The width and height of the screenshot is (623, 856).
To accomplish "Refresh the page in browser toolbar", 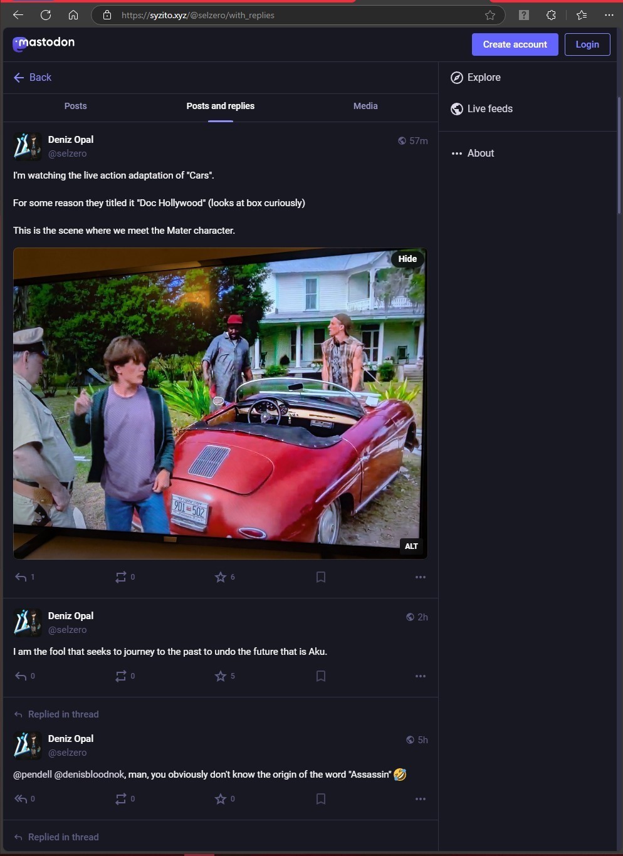I will pyautogui.click(x=46, y=15).
